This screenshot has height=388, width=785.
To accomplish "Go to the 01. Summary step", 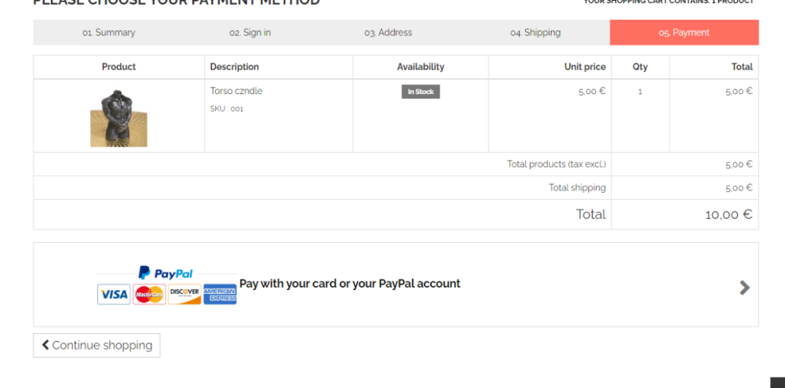I will click(x=108, y=33).
